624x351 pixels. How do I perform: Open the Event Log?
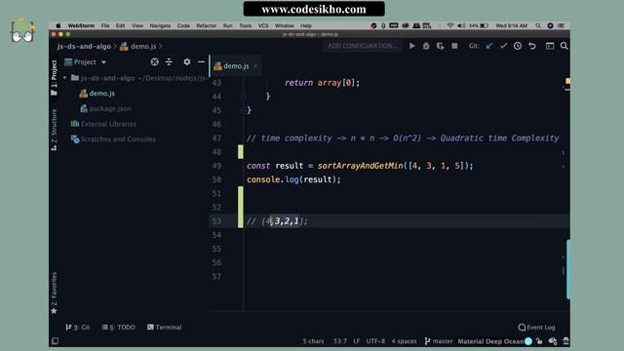[x=536, y=328]
